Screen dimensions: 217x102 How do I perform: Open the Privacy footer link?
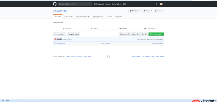pyautogui.click(x=74, y=57)
